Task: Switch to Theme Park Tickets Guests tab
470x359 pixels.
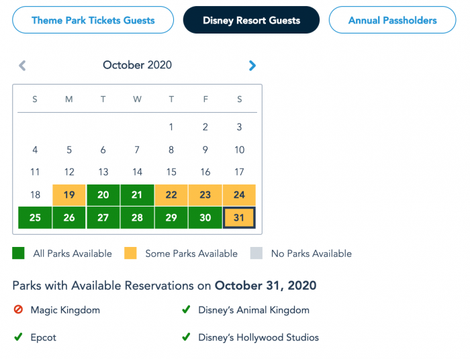Action: [93, 20]
